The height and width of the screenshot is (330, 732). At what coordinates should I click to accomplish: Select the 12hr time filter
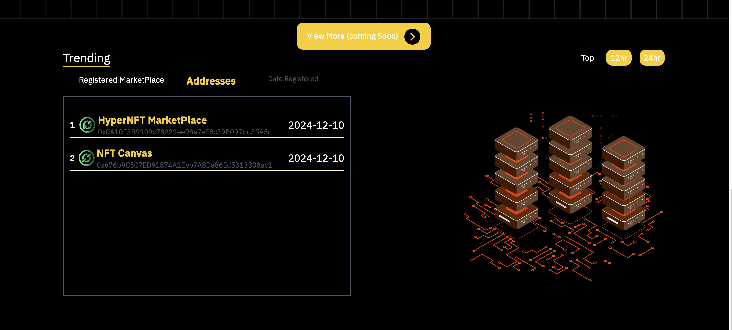tap(619, 58)
